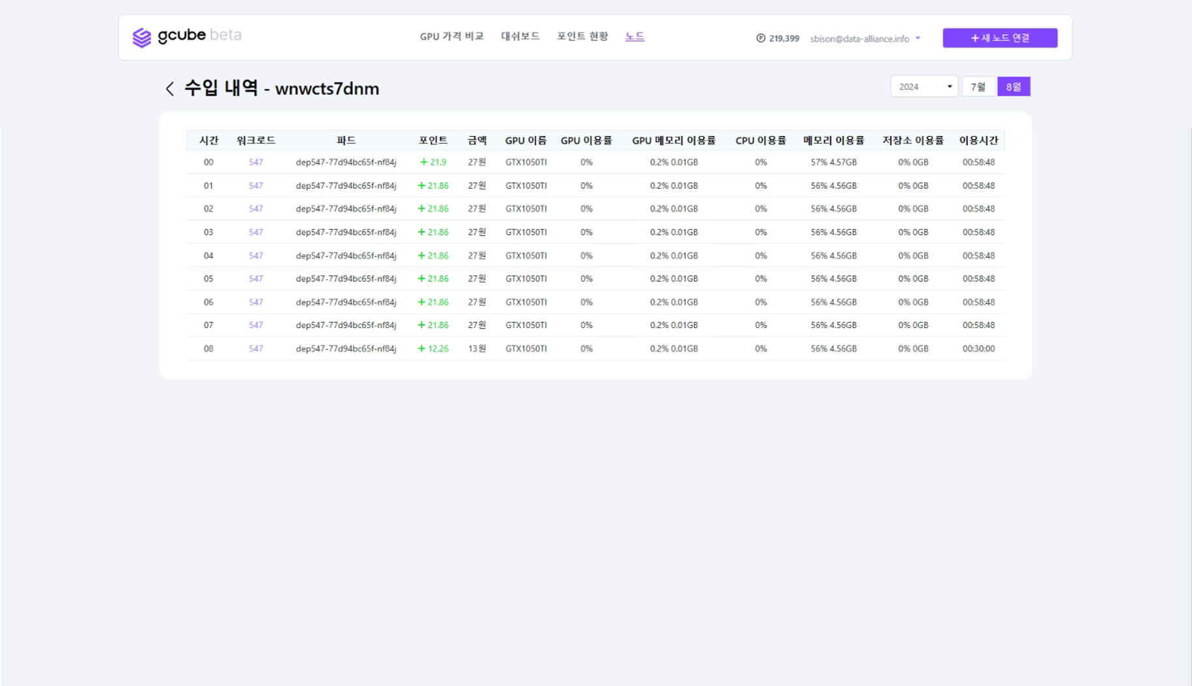Click 0% 0GB storage in row 01
Viewport: 1192px width, 686px height.
click(x=913, y=185)
